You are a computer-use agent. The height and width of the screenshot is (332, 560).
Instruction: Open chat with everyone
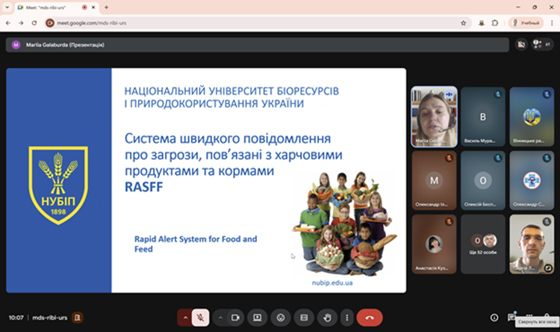(x=511, y=316)
